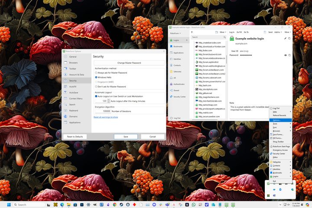Expand the Tools submenu in tray menu
This screenshot has width=312, height=208.
(280, 124)
